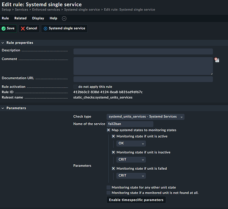
Task: Open the Display menu
Action: pos(38,18)
